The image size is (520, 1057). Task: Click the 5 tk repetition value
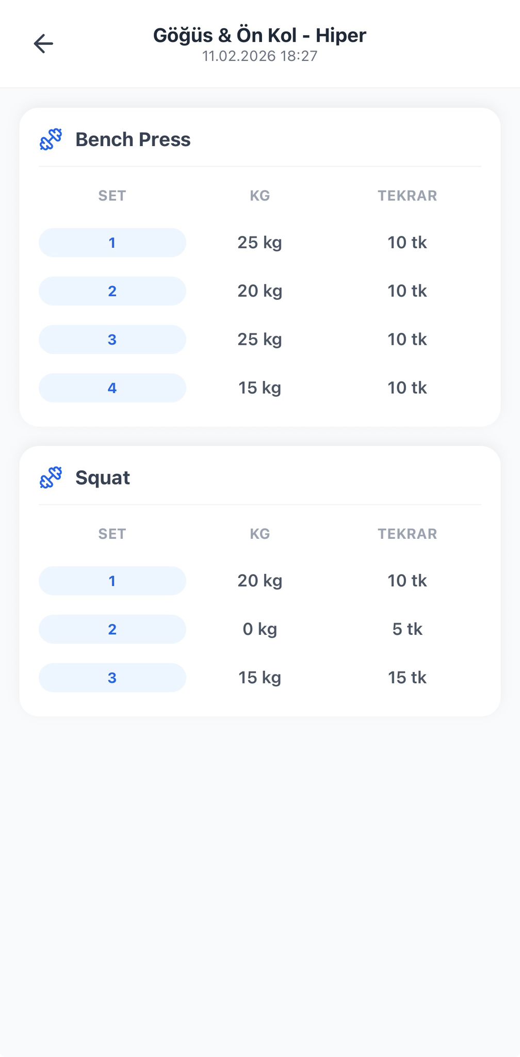[407, 629]
